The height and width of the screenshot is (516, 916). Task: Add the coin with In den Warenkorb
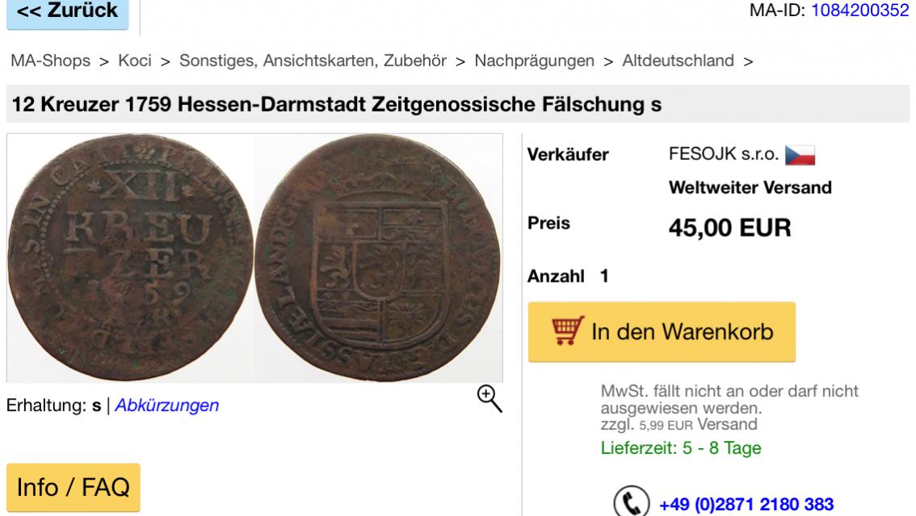coord(662,332)
